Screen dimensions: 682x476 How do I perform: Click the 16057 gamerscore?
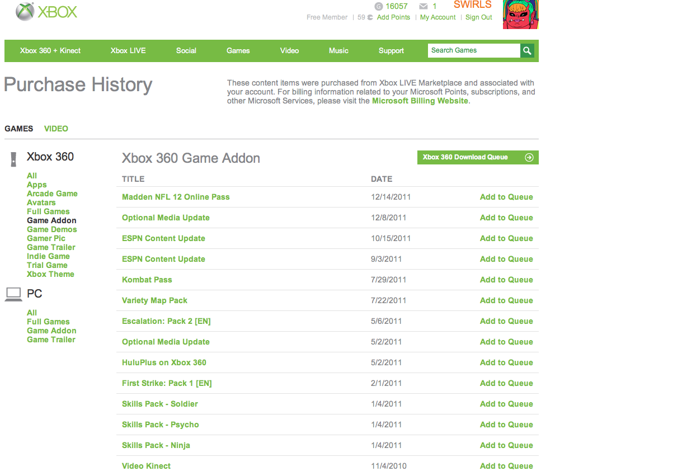click(397, 6)
